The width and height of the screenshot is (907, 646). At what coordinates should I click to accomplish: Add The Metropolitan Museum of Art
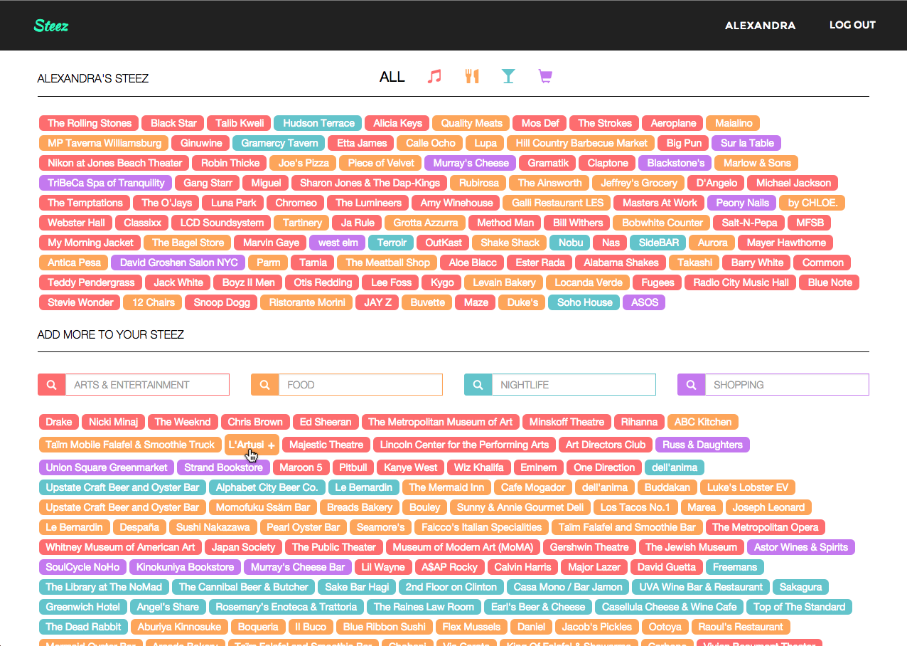(x=440, y=422)
